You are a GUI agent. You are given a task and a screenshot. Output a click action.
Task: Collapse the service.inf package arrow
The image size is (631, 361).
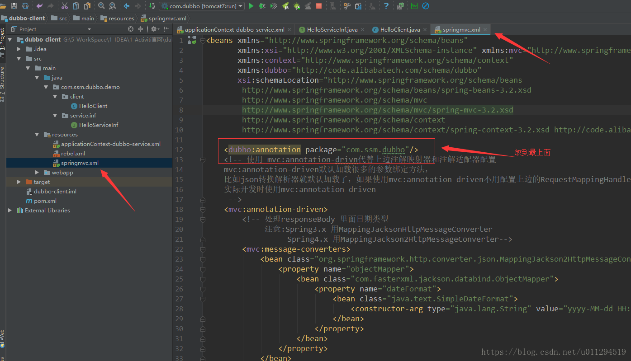point(55,116)
